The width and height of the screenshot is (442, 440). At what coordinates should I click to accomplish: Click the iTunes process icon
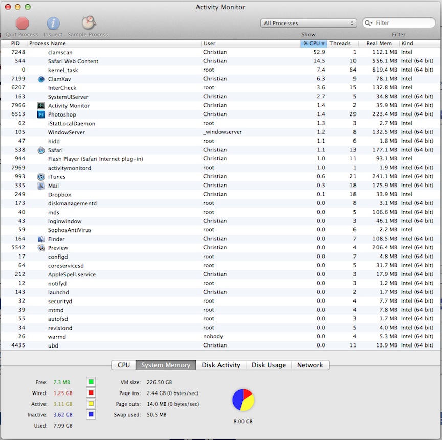tap(41, 177)
